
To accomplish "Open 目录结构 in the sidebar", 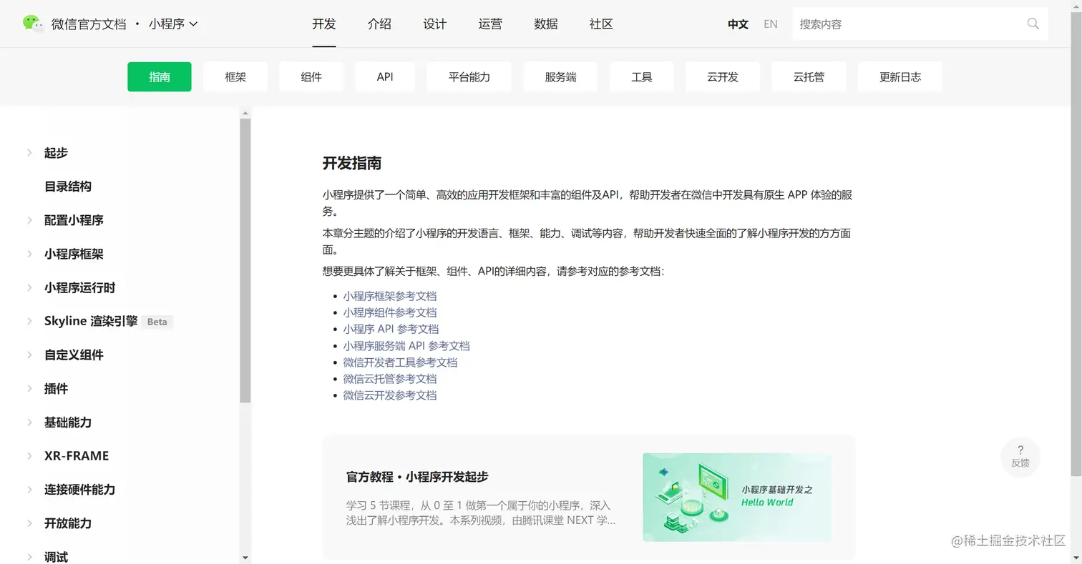I will (68, 186).
